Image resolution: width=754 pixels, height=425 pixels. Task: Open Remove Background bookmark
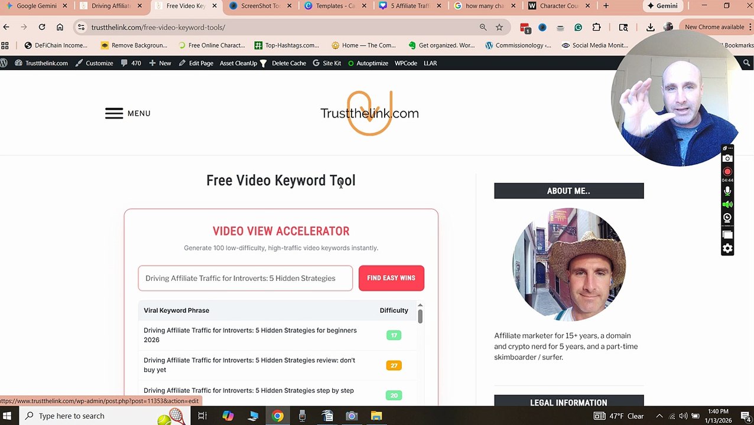(x=134, y=45)
